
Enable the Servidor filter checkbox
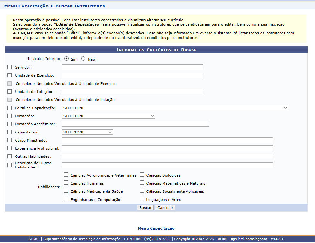[9, 67]
